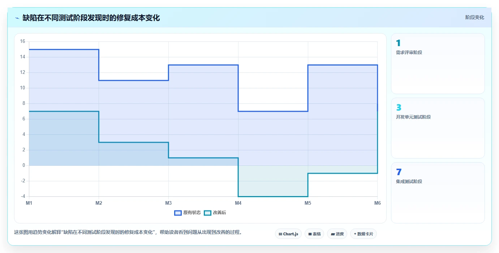Screen dimensions: 499x253
Task: Toggle the 改善后 legend item
Action: point(215,213)
